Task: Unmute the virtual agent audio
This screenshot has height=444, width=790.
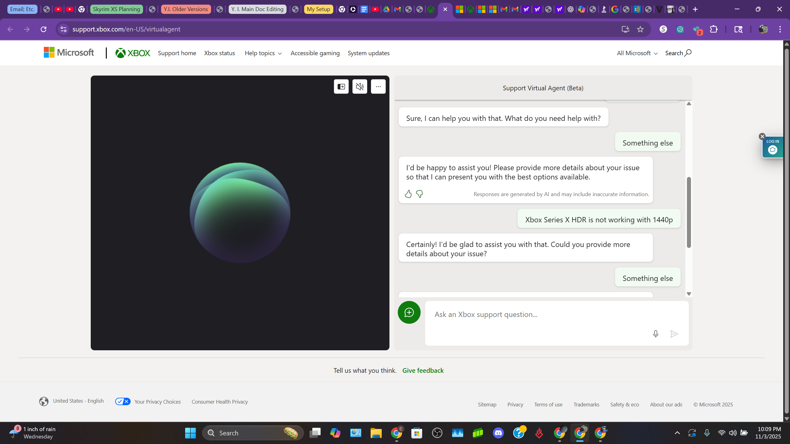Action: [x=360, y=87]
